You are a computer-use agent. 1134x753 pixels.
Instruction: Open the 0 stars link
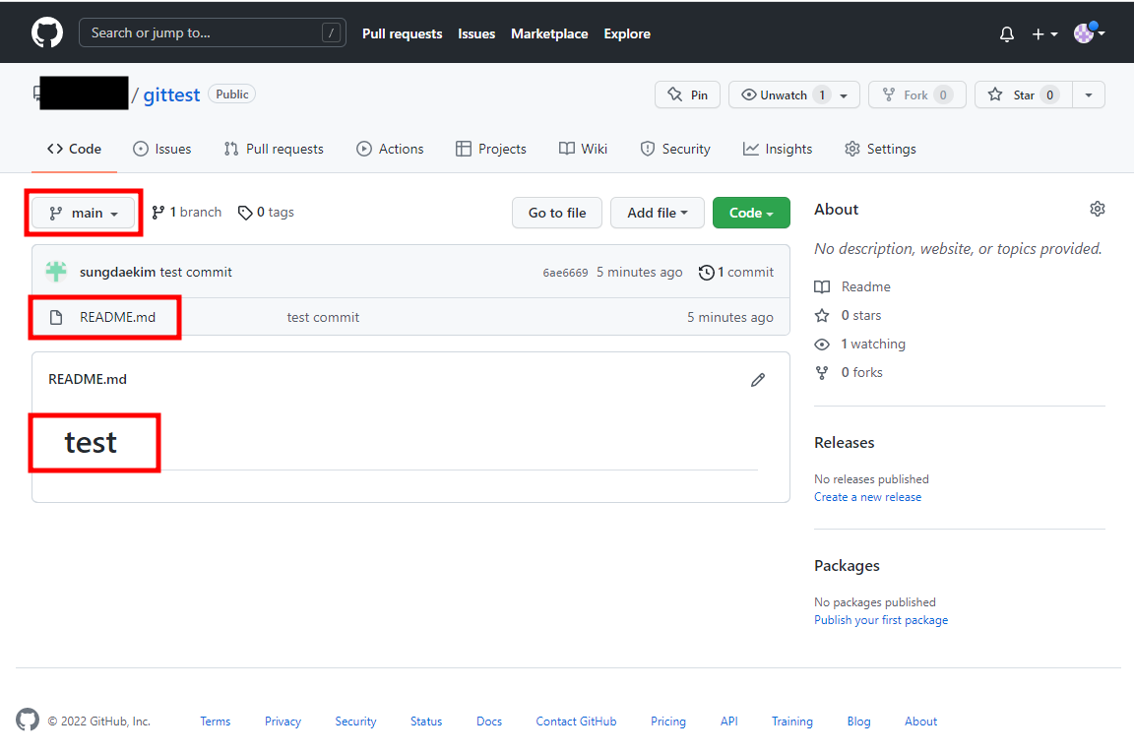(x=848, y=315)
